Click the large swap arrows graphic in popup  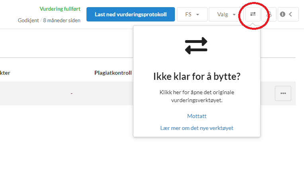(x=196, y=46)
